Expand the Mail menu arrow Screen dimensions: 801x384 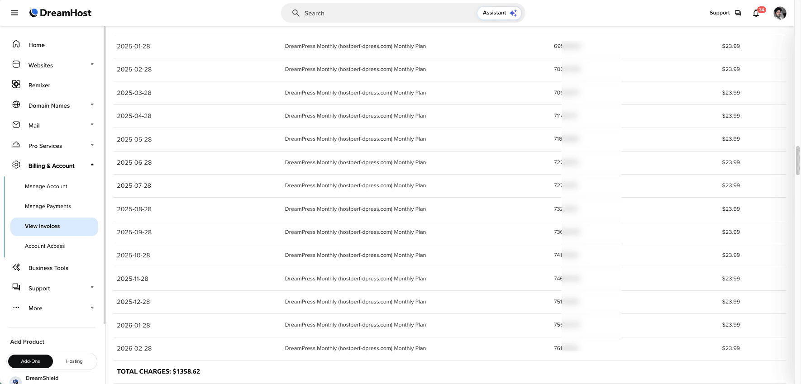click(92, 125)
